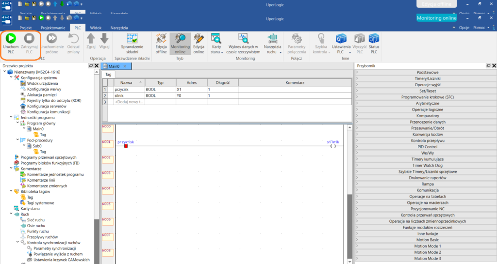Image resolution: width=497 pixels, height=264 pixels.
Task: Click the silnik coil on rung N001
Action: pyautogui.click(x=333, y=146)
